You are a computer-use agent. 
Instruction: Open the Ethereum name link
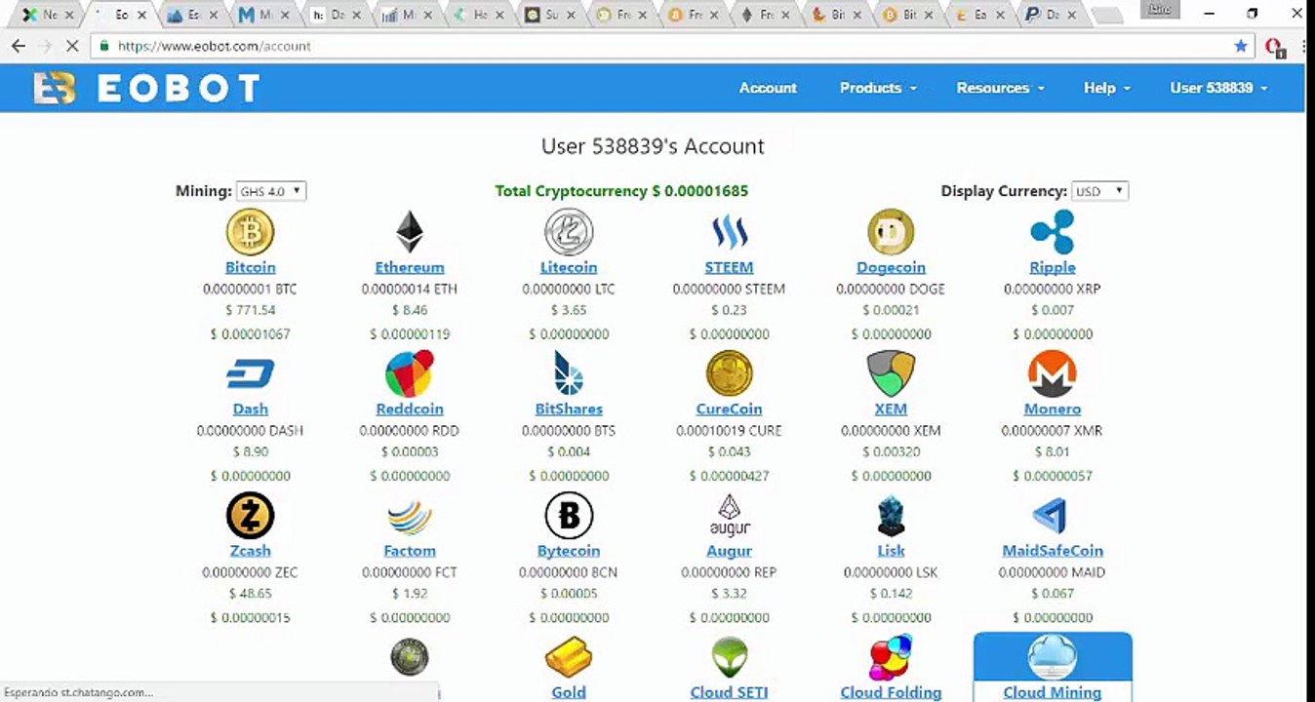[x=410, y=267]
